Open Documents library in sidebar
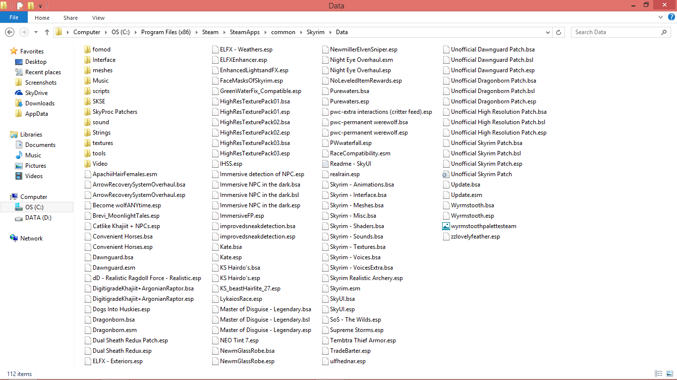This screenshot has height=380, width=677. click(x=40, y=145)
